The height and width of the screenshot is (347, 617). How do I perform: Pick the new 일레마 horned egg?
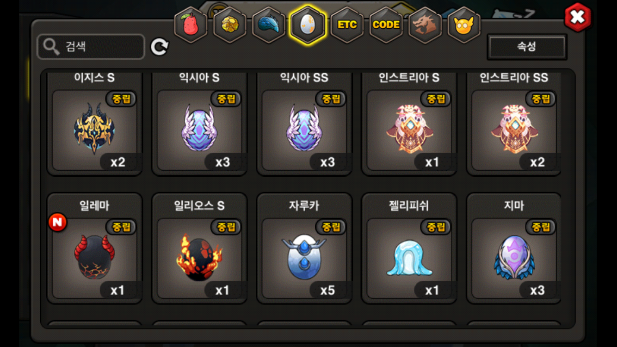95,248
